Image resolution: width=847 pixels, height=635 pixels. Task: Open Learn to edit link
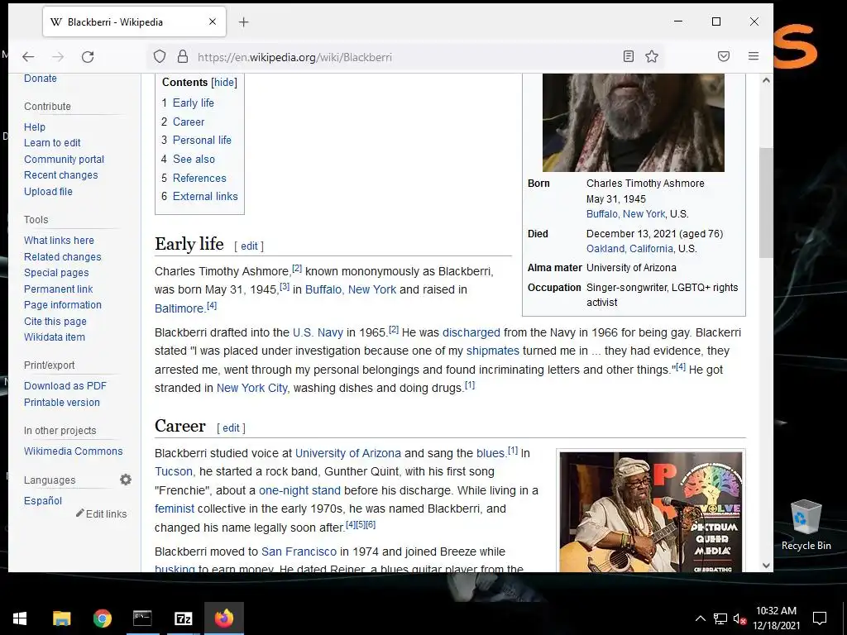click(52, 142)
